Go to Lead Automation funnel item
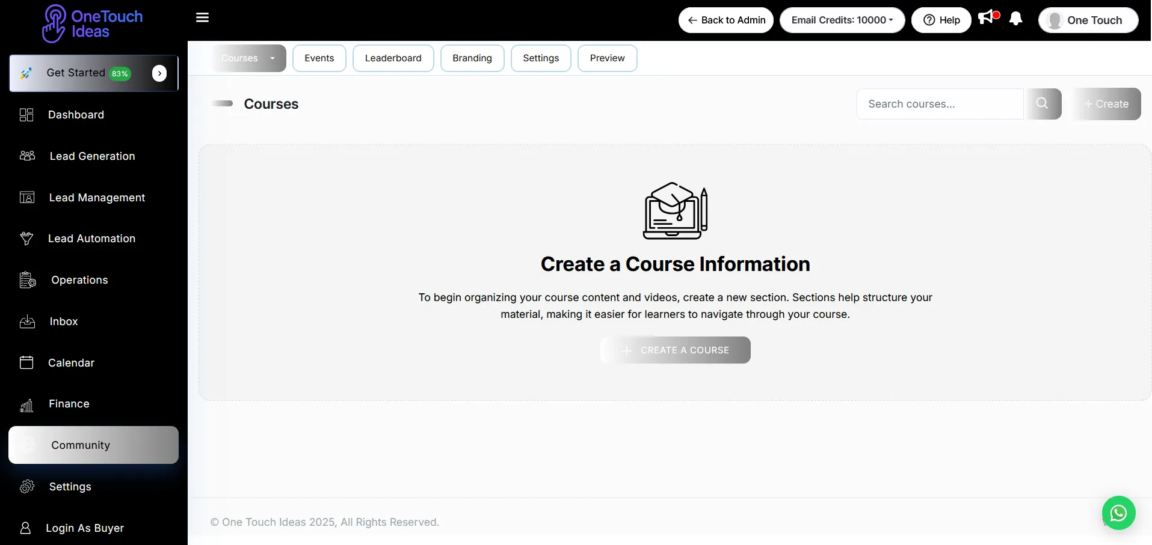Viewport: 1152px width, 545px height. pos(91,239)
